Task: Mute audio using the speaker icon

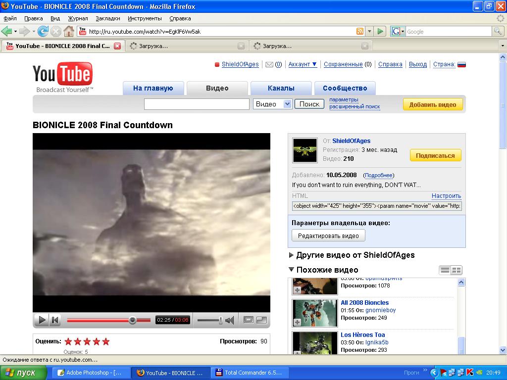Action: (230, 320)
